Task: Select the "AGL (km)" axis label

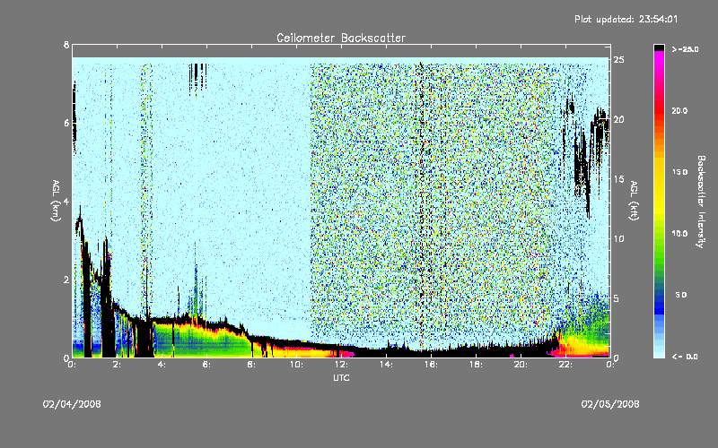Action: pyautogui.click(x=56, y=201)
